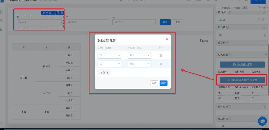Show help for 值(必选)
269x130 pixels.
229,12
